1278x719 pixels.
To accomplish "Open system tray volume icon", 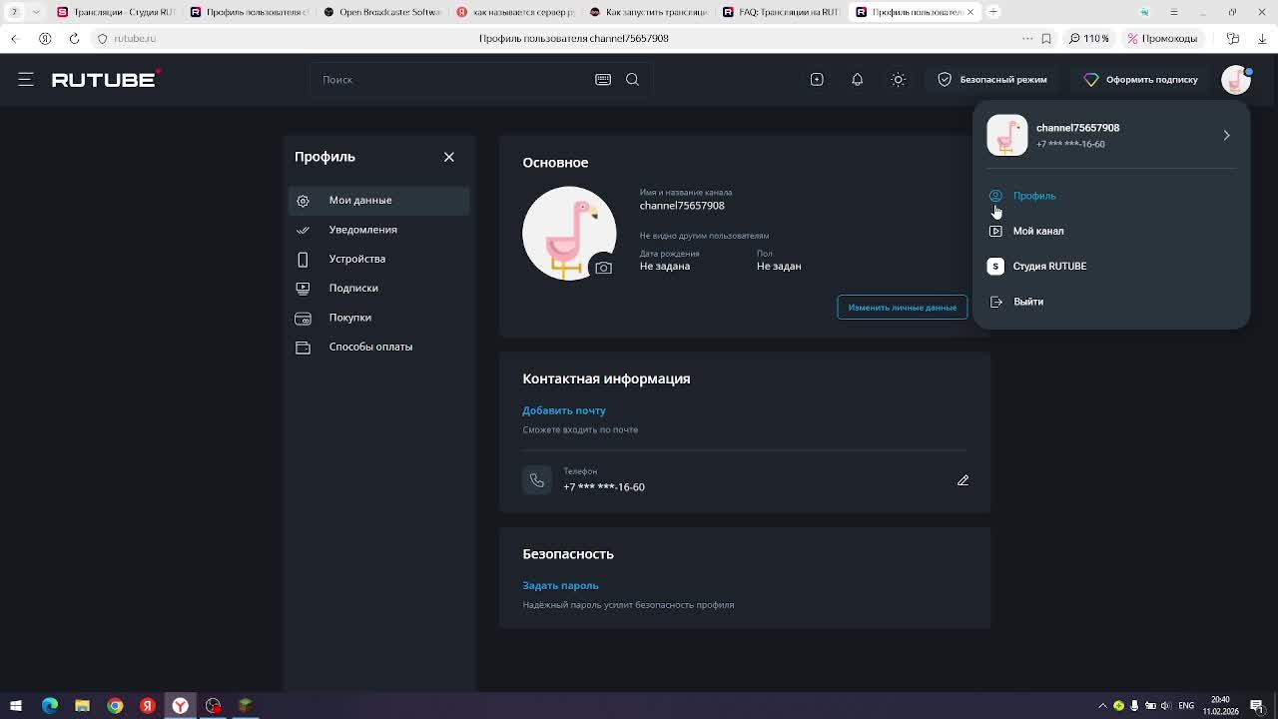I will pos(1165,706).
